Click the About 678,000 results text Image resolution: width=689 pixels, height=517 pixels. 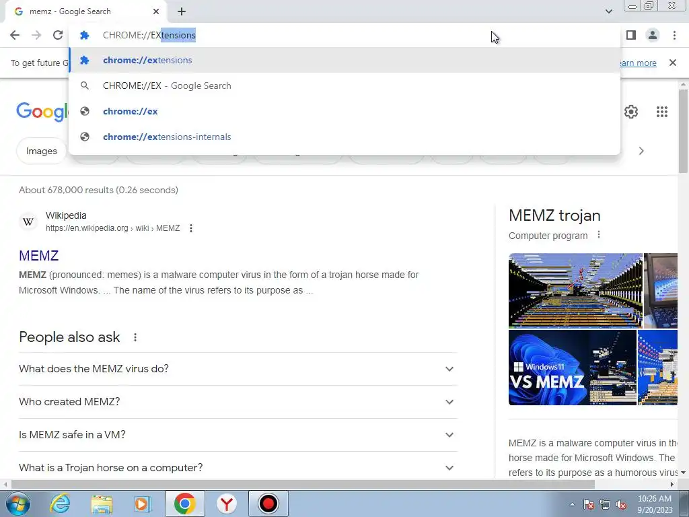tap(98, 191)
